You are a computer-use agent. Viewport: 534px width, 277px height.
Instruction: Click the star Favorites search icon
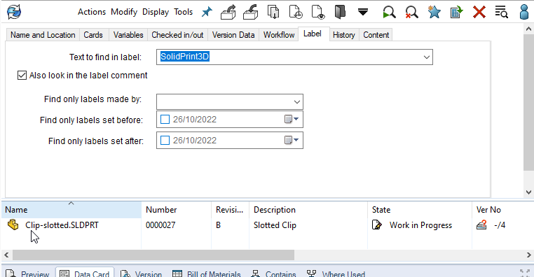point(434,12)
